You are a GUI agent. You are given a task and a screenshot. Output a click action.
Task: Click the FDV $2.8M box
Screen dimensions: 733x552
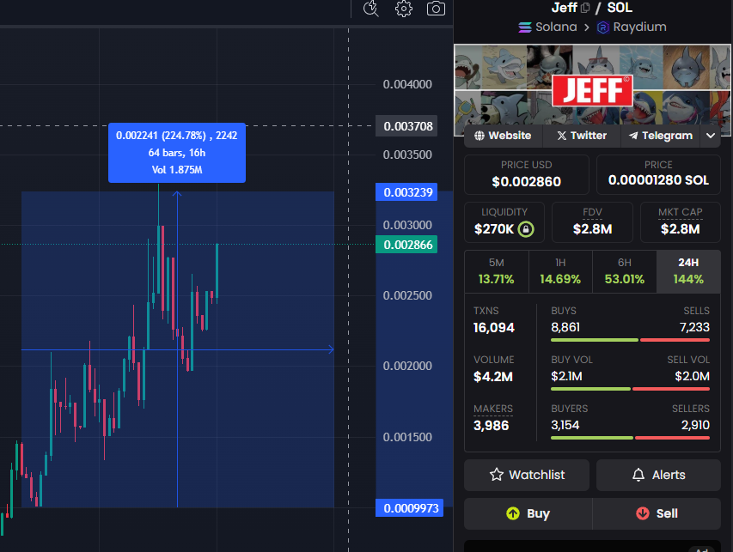(592, 222)
